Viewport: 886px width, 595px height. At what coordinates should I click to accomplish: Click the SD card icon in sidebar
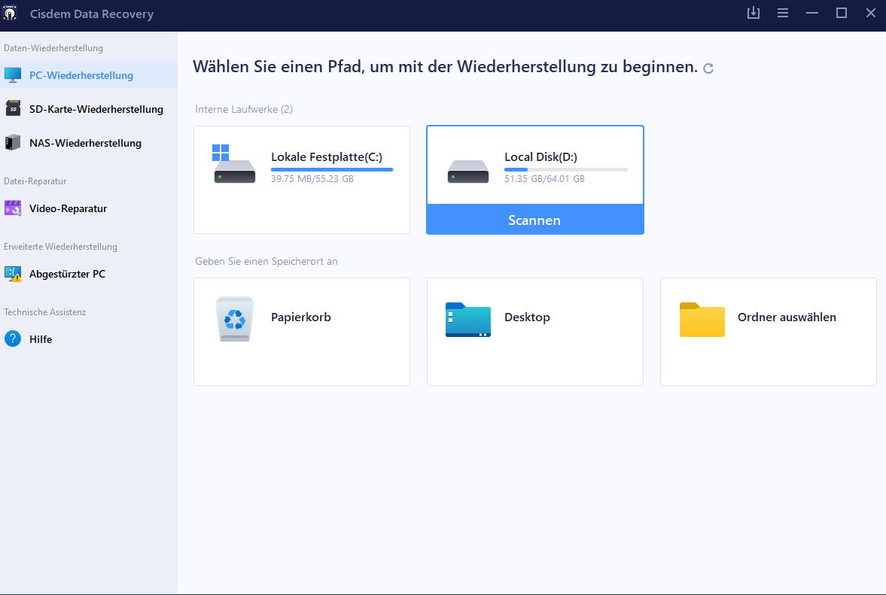pos(13,108)
